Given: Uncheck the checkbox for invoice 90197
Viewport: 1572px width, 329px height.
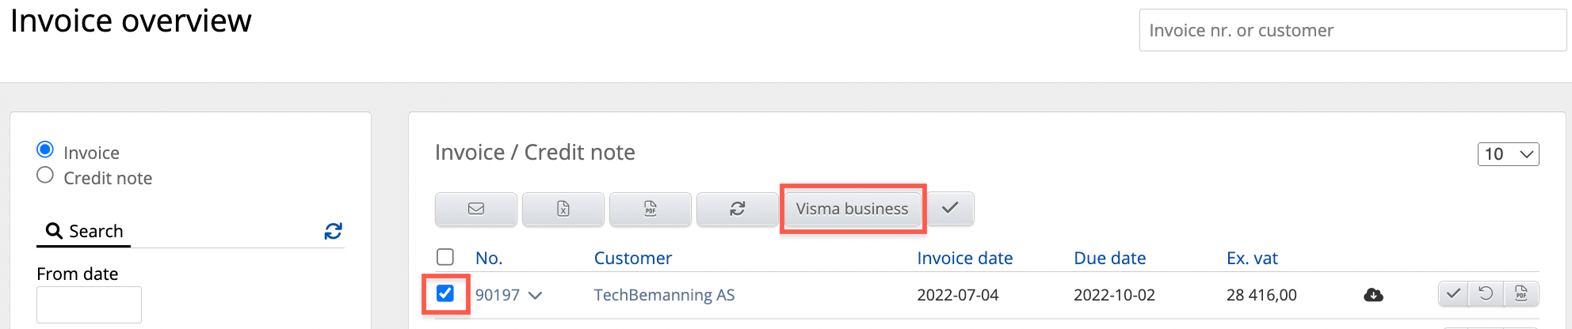Looking at the screenshot, I should point(445,293).
